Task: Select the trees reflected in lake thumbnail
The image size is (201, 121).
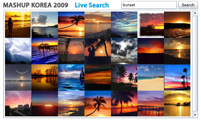Action: (45, 77)
